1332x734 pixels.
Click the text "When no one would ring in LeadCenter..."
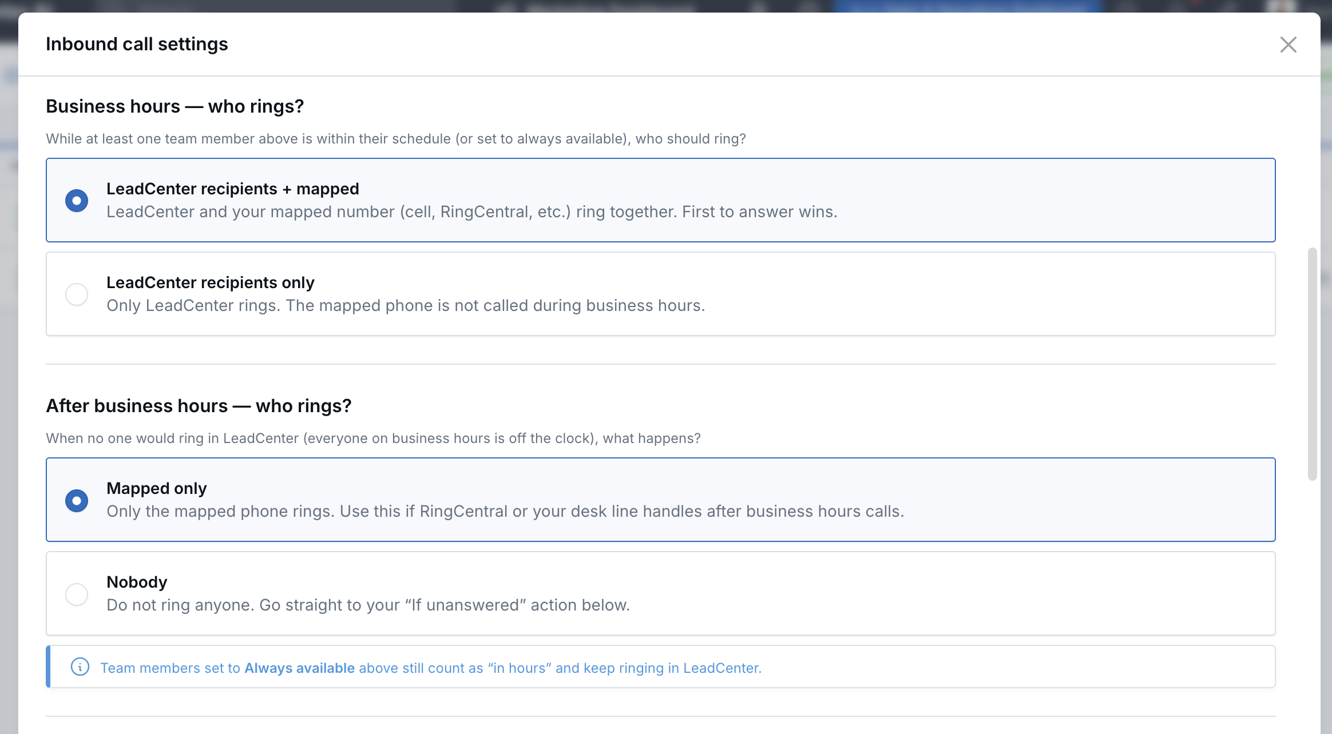coord(373,438)
